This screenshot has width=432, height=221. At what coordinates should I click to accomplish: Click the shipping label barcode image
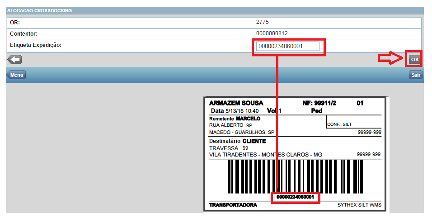[295, 176]
